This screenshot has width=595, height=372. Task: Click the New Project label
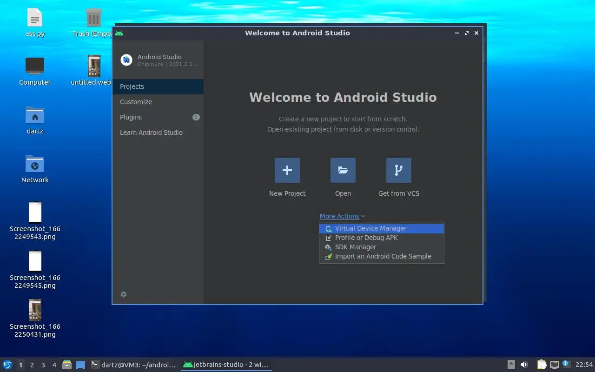[x=287, y=193]
